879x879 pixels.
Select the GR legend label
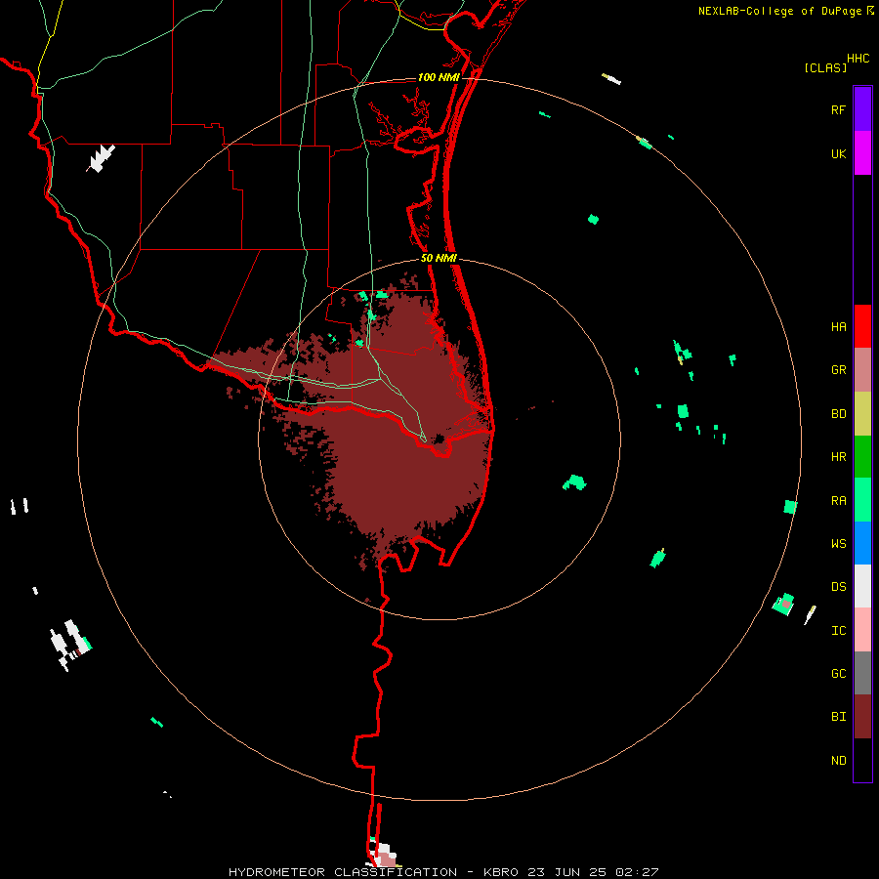838,370
